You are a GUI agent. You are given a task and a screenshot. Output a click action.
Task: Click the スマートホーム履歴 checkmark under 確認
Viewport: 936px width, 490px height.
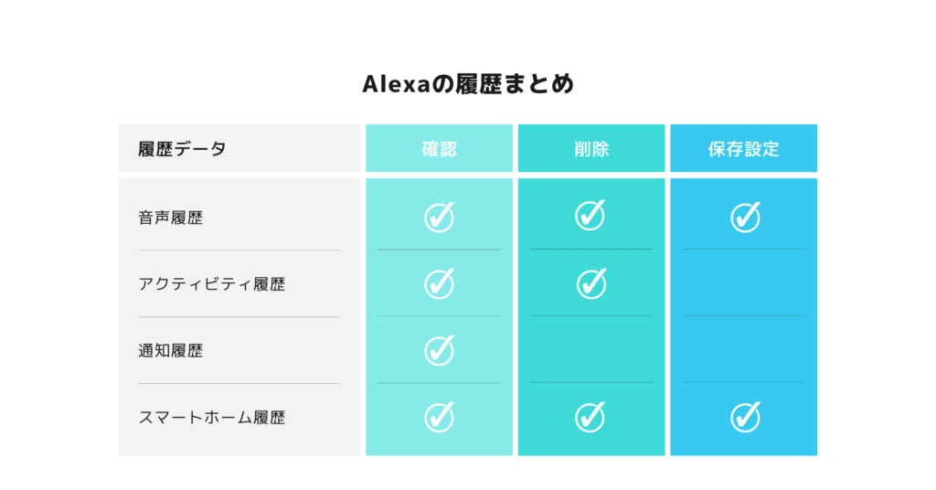440,417
